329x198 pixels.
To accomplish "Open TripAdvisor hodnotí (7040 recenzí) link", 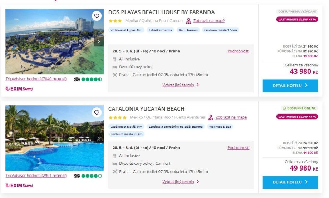I will coord(36,79).
